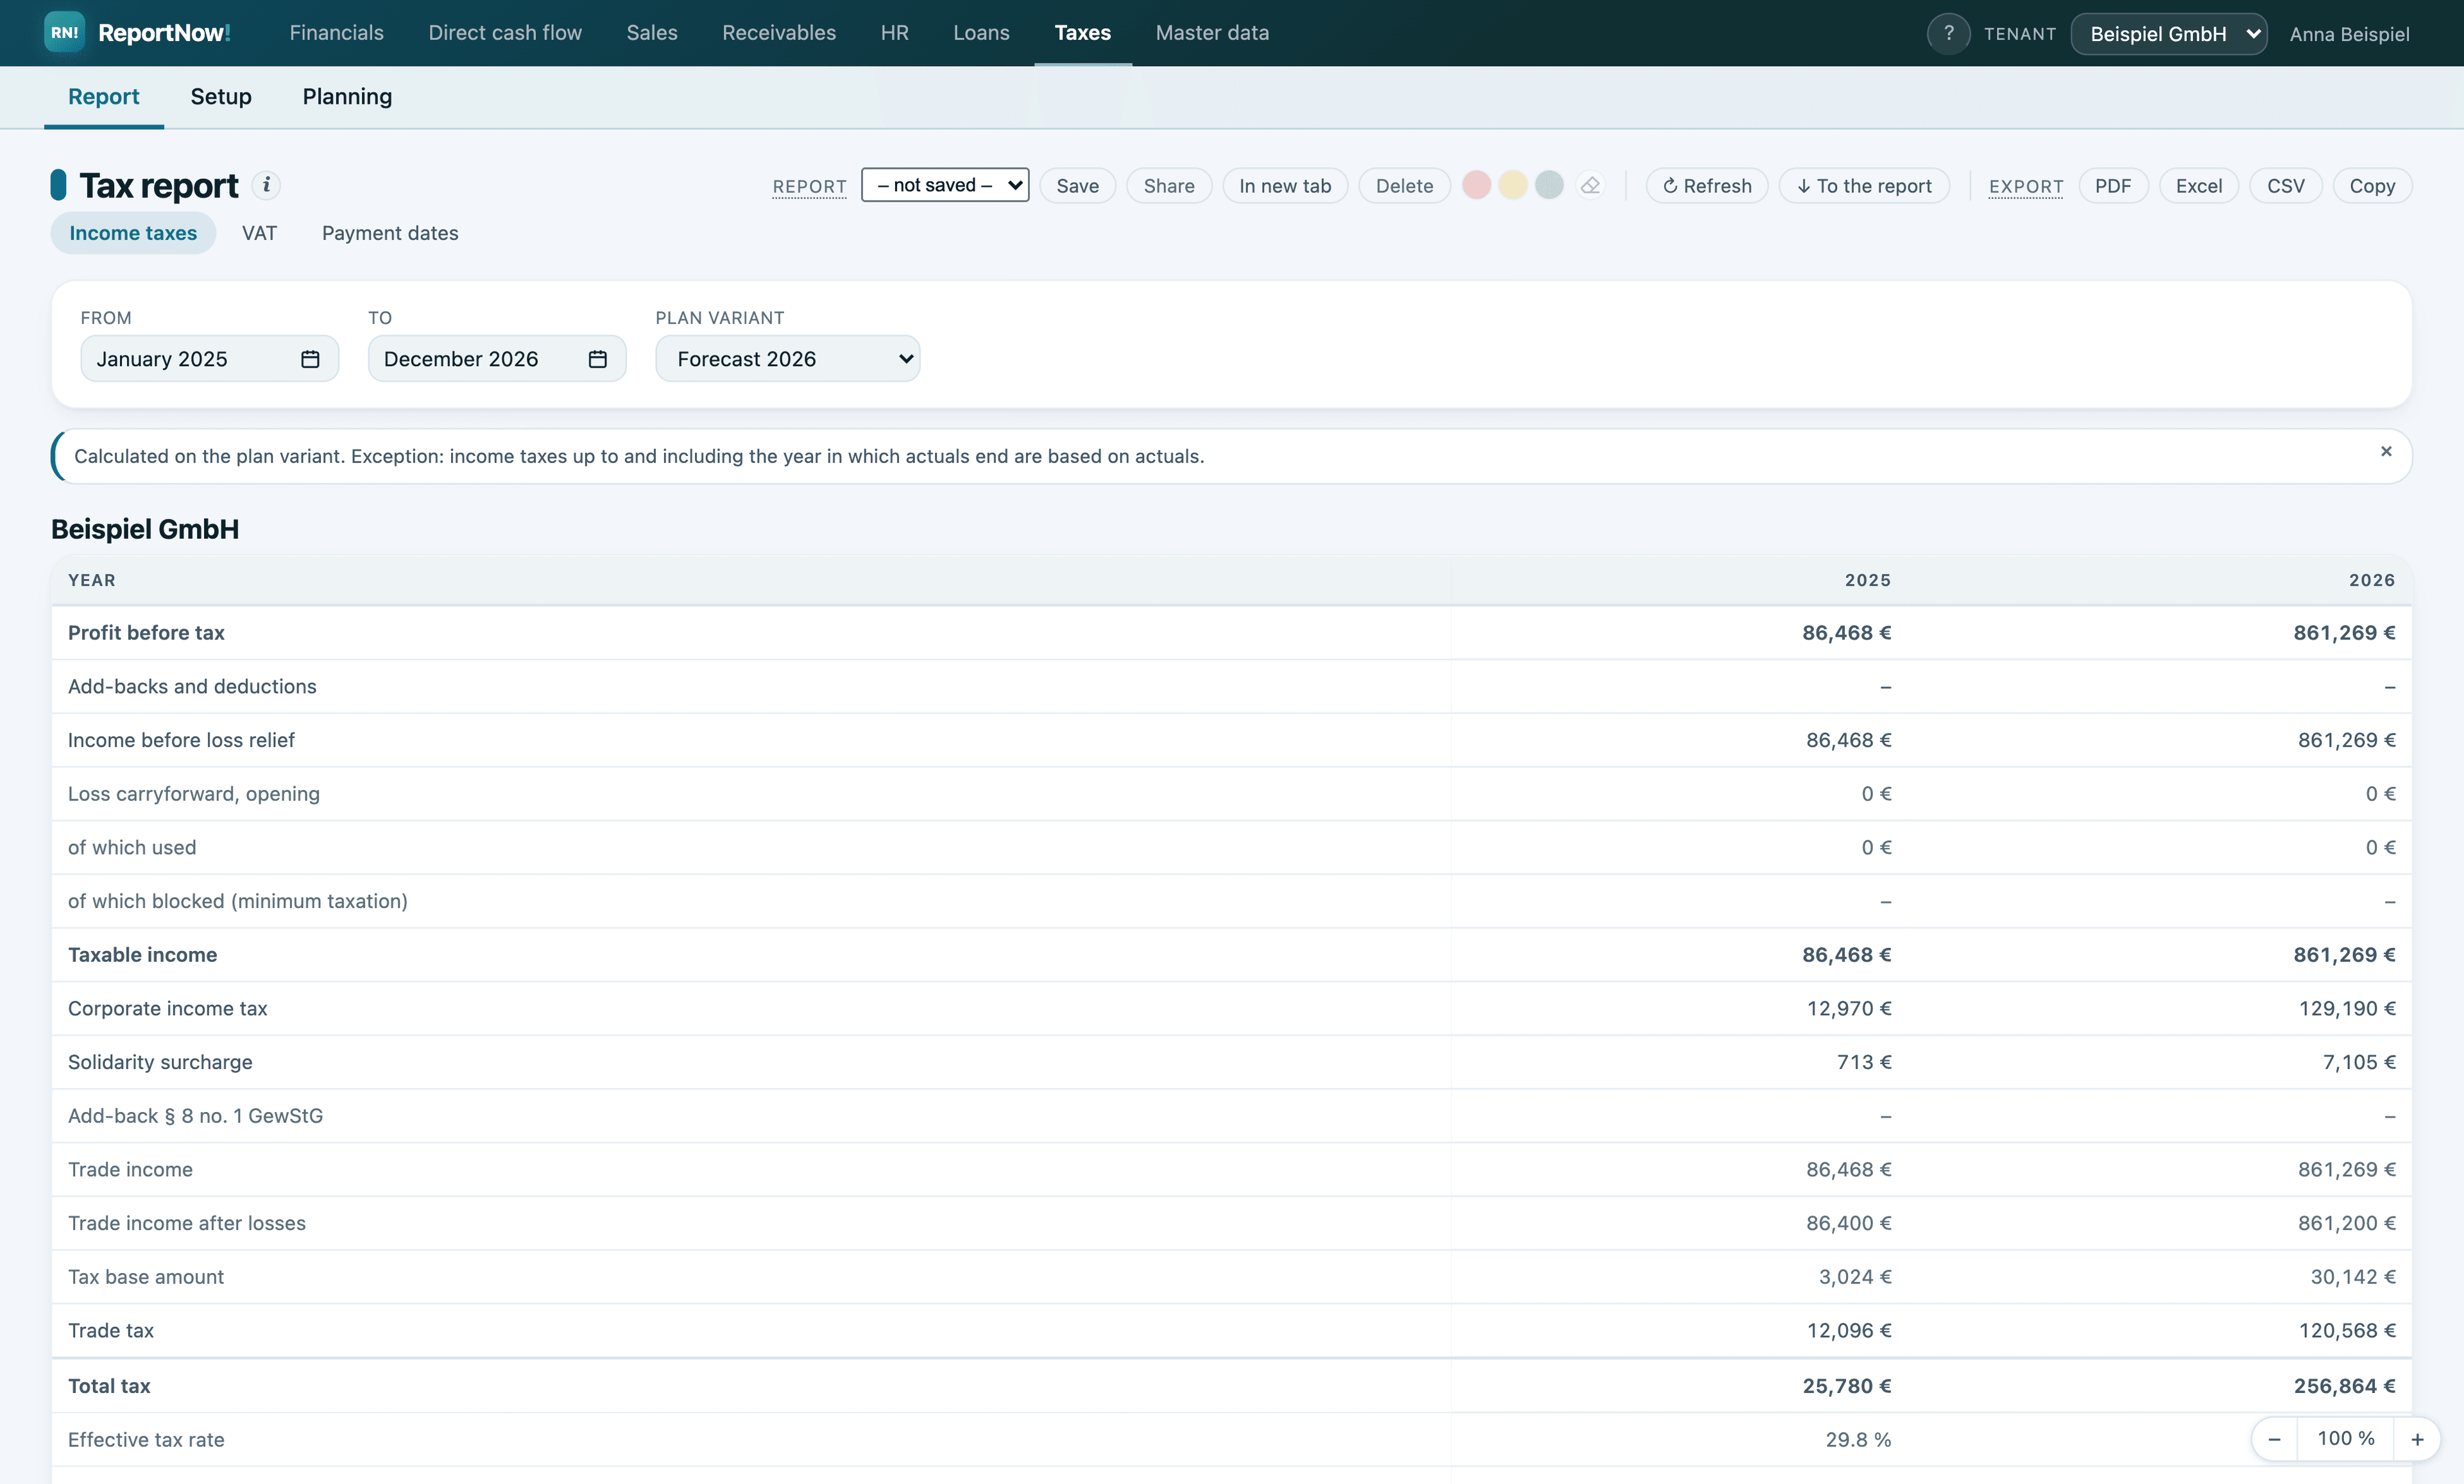Image resolution: width=2464 pixels, height=1484 pixels.
Task: Click the December 2026 To date field
Action: pyautogui.click(x=497, y=358)
